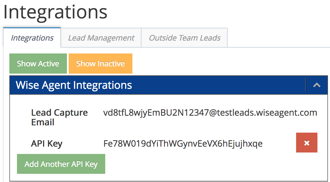Viewport: 330px width, 182px height.
Task: Add Another API Key
Action: tap(61, 164)
